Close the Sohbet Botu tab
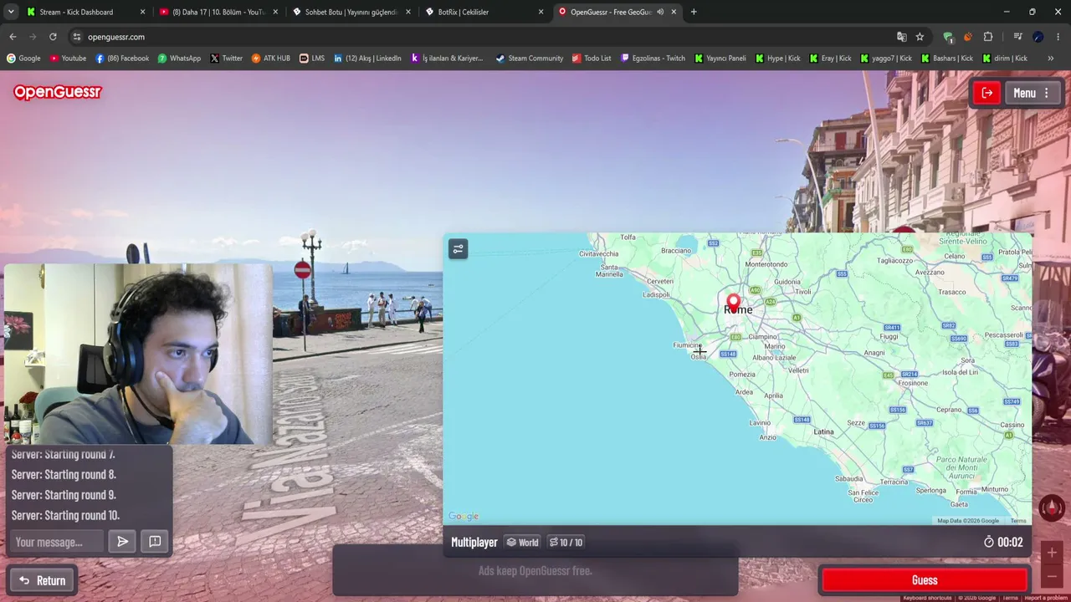 pos(407,12)
